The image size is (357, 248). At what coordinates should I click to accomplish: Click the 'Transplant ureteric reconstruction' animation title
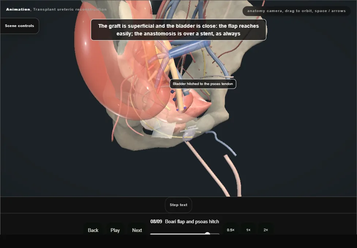click(x=70, y=9)
